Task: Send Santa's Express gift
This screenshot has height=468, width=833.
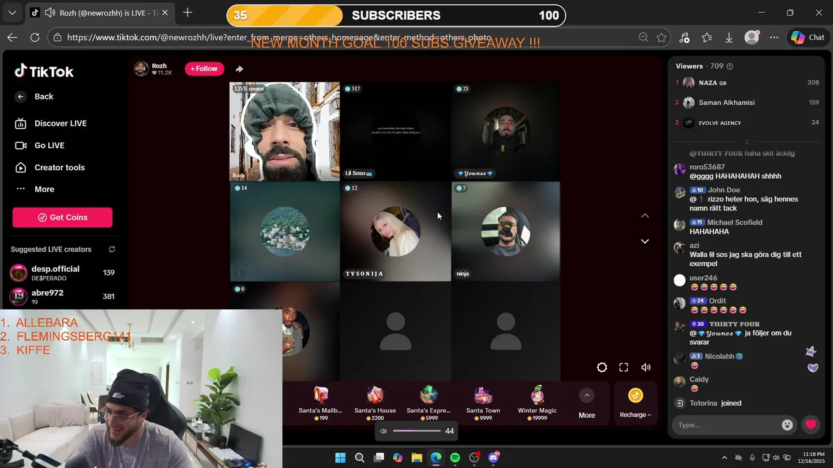Action: 428,403
